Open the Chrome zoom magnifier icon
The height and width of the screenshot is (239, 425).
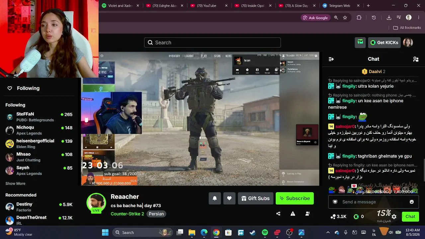click(336, 18)
